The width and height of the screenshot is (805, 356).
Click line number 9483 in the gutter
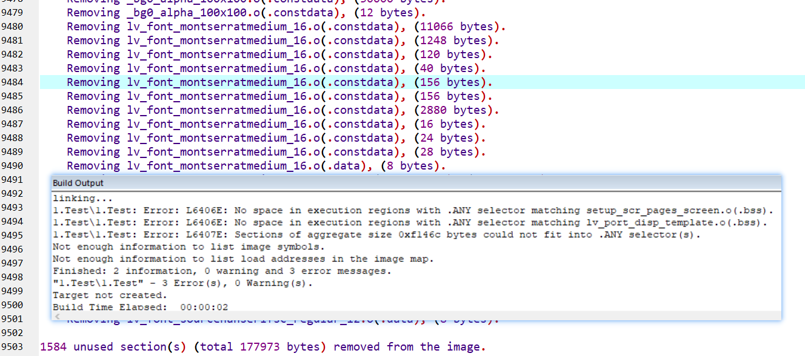click(12, 68)
